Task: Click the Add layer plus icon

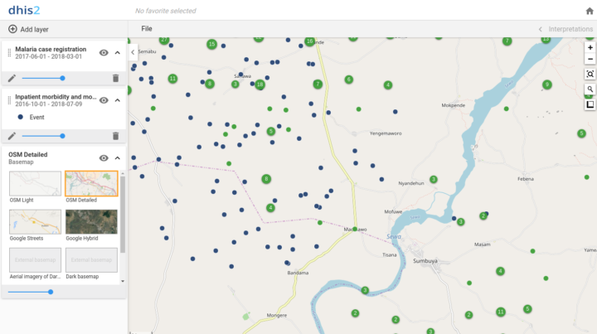Action: point(12,29)
